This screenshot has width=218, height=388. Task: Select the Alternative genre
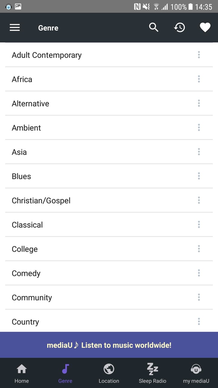click(x=30, y=104)
